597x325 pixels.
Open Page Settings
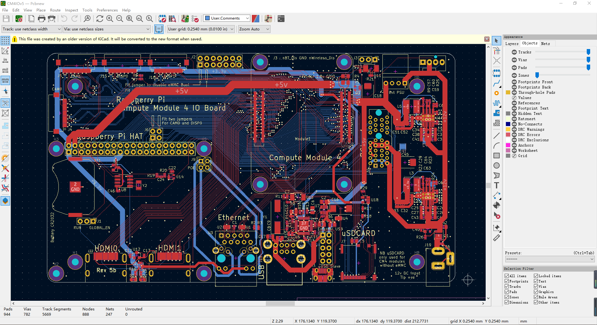(31, 19)
